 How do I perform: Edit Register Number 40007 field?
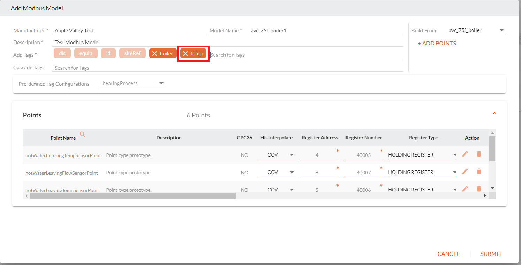363,172
